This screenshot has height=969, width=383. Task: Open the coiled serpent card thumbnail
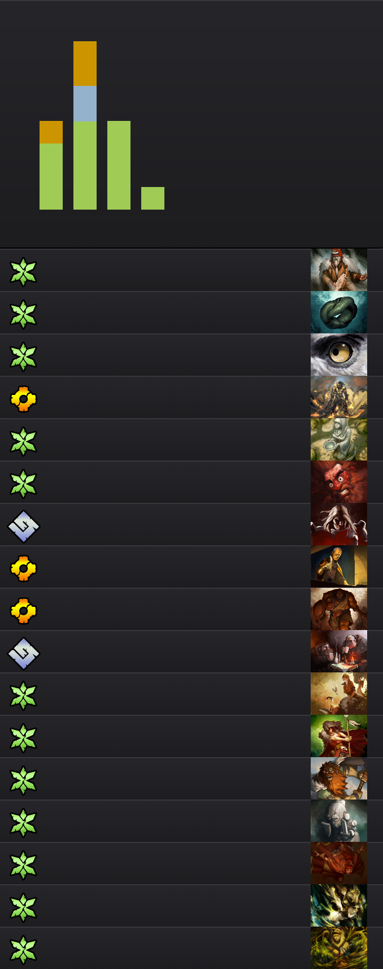(x=339, y=312)
